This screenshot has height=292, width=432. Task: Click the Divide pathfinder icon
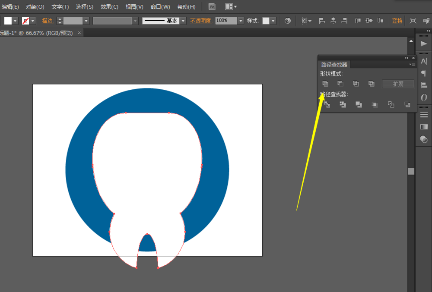[x=327, y=104]
